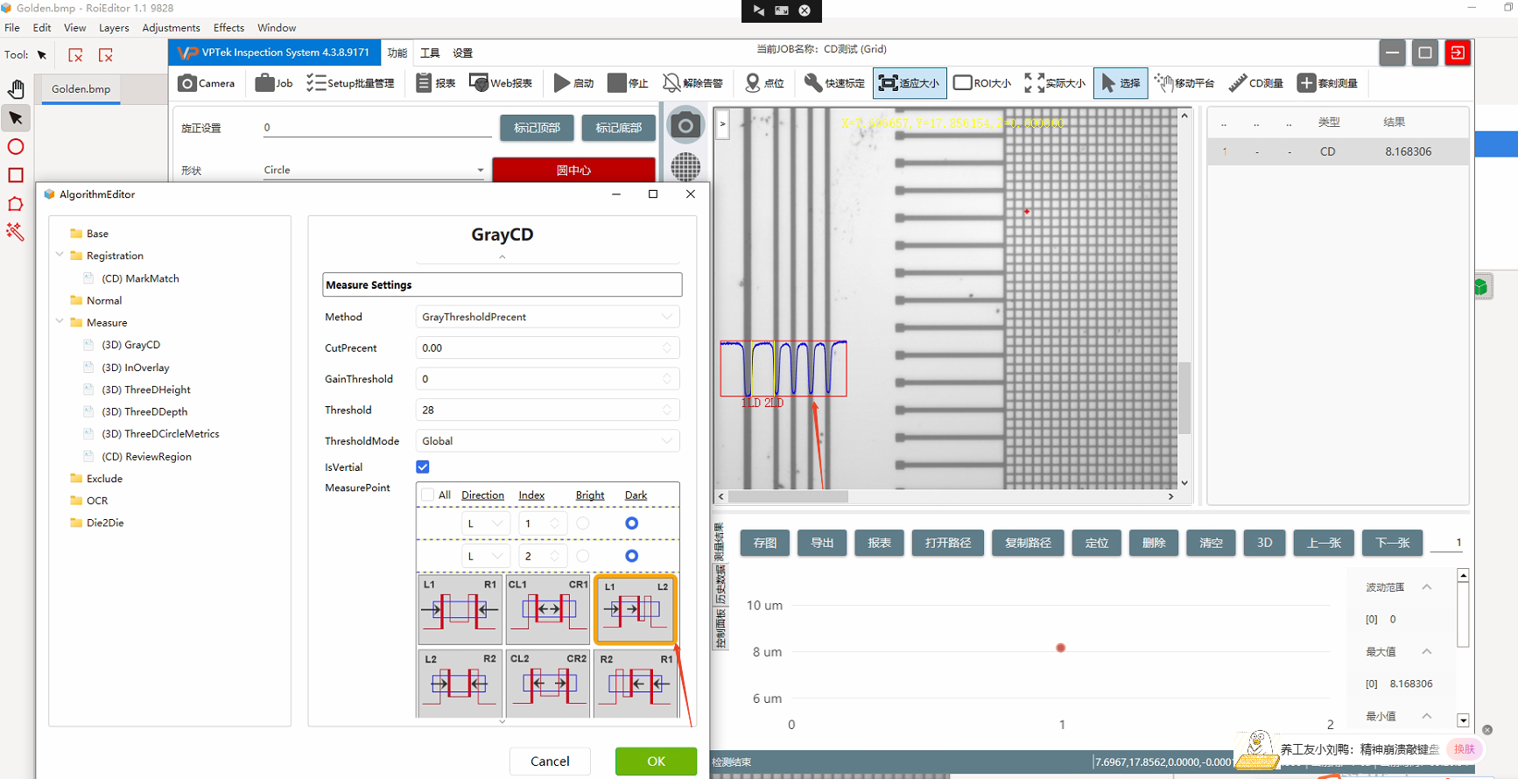Click the 旋正设置 input field
Viewport: 1518px width, 779px height.
pyautogui.click(x=377, y=128)
